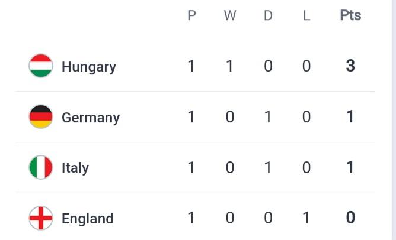This screenshot has width=396, height=240.
Task: Click Italy's points value in Pts column
Action: pos(350,167)
